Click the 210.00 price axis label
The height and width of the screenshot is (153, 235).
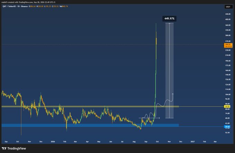click(x=228, y=55)
